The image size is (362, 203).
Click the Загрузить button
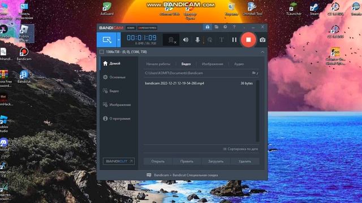(216, 161)
